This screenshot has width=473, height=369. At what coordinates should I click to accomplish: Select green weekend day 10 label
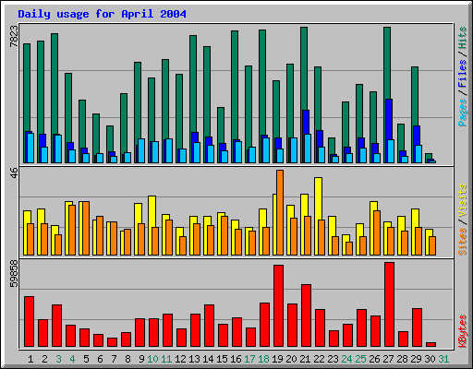click(x=152, y=359)
